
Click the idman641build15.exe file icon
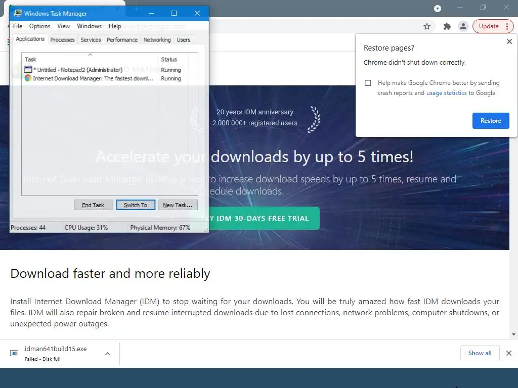14,353
